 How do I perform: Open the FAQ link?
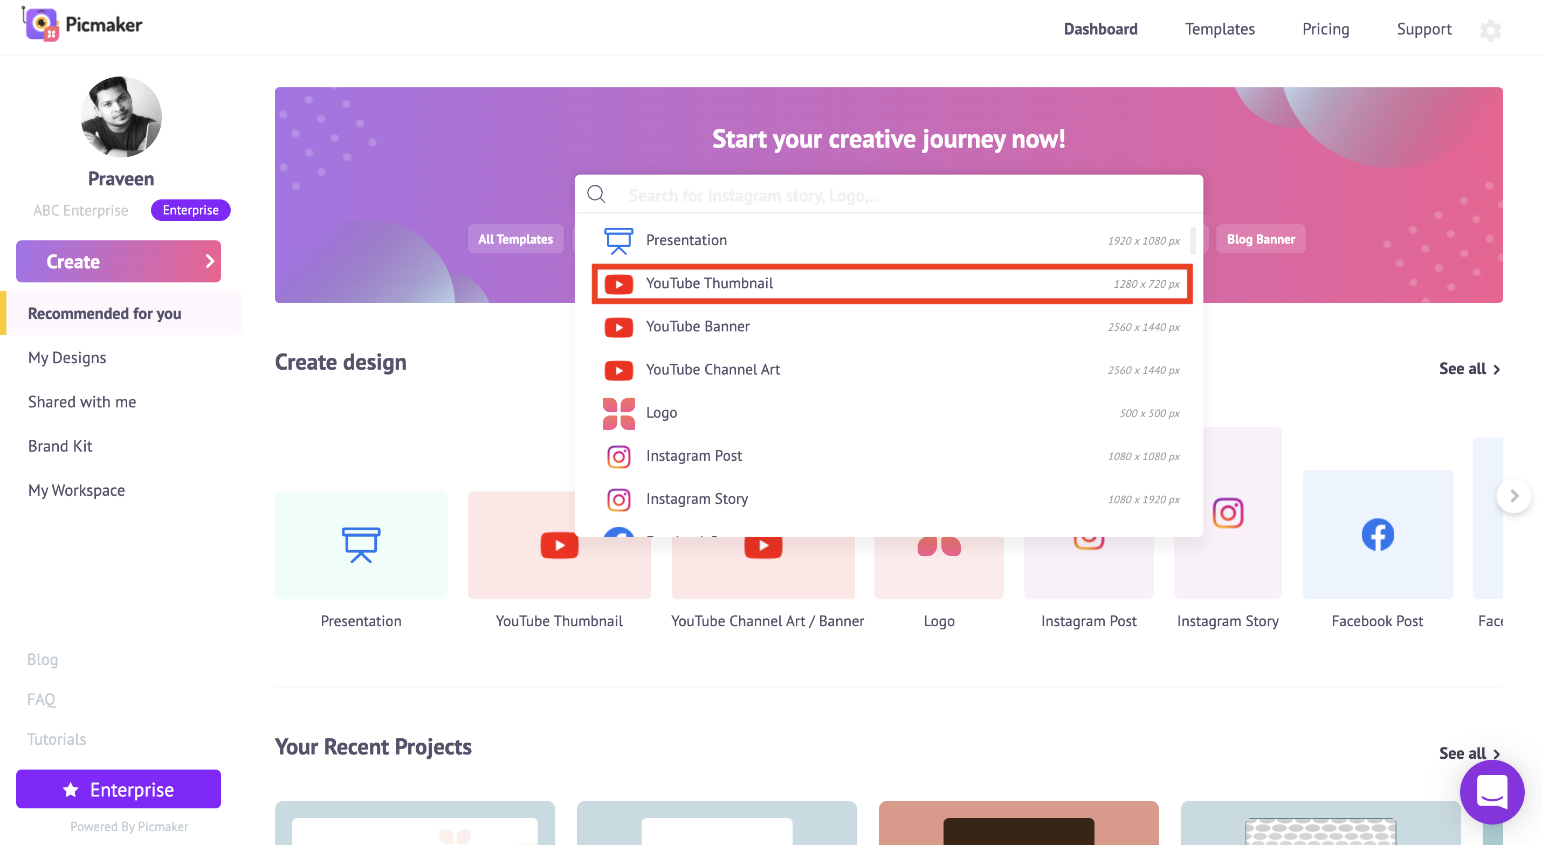tap(42, 699)
